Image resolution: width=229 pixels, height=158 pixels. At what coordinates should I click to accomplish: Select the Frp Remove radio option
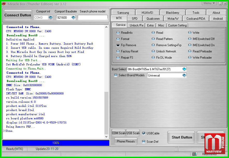point(118,45)
